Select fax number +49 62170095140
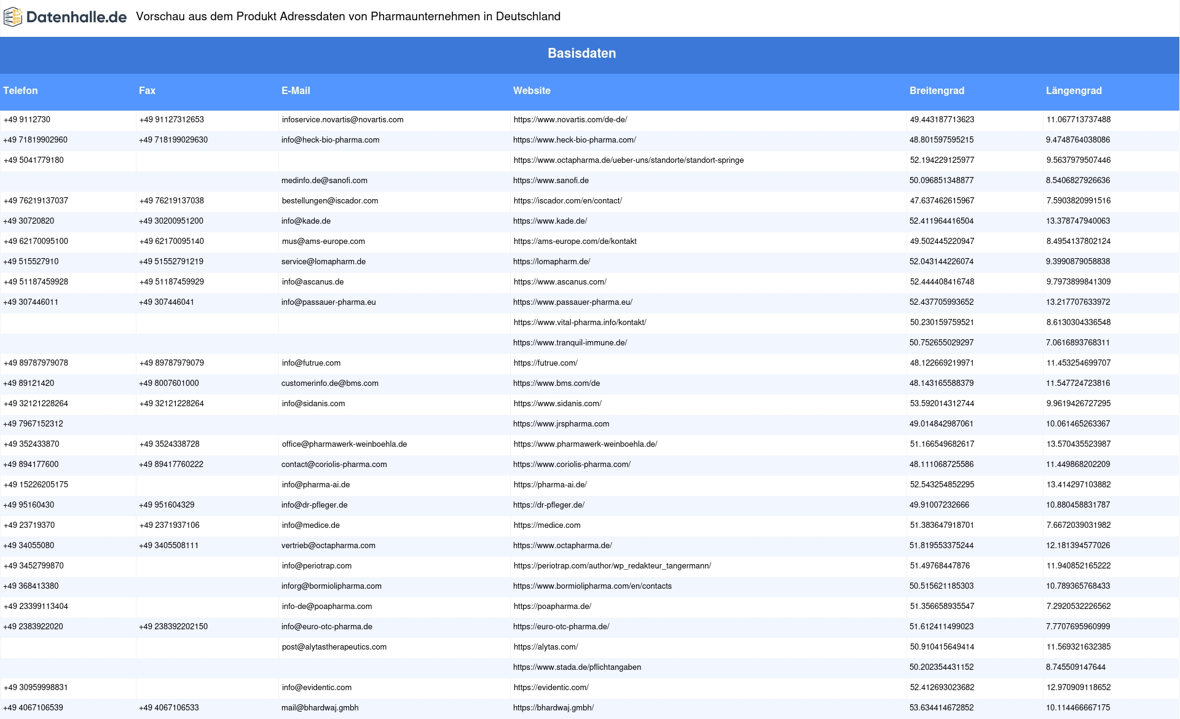Viewport: 1180px width, 719px height. pyautogui.click(x=171, y=242)
